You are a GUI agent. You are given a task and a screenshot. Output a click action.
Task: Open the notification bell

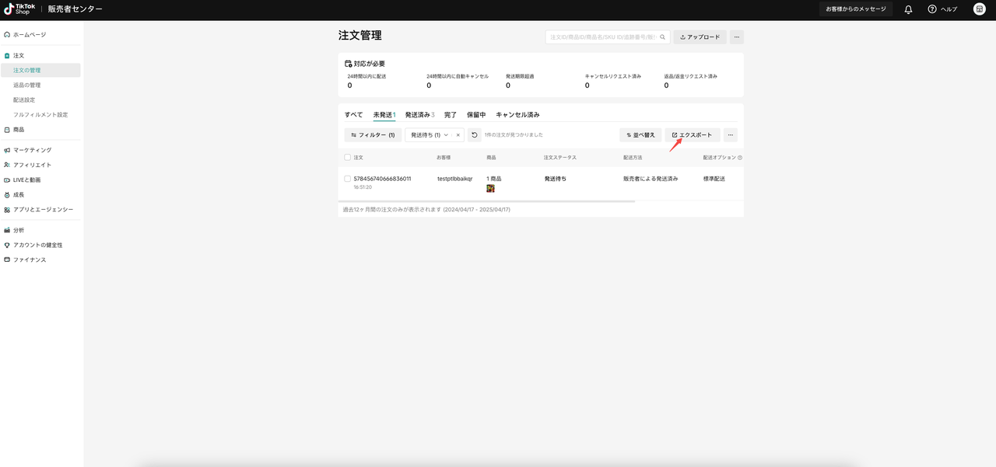(x=908, y=9)
